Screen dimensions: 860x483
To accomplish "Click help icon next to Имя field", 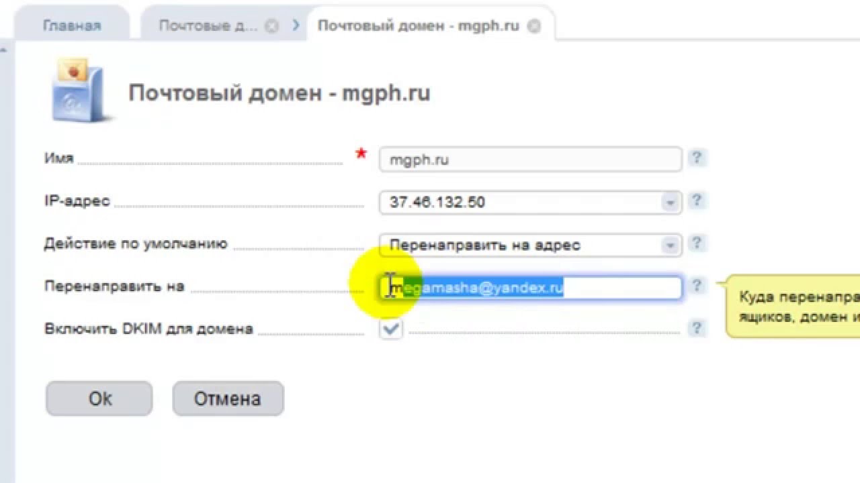I will pyautogui.click(x=697, y=158).
